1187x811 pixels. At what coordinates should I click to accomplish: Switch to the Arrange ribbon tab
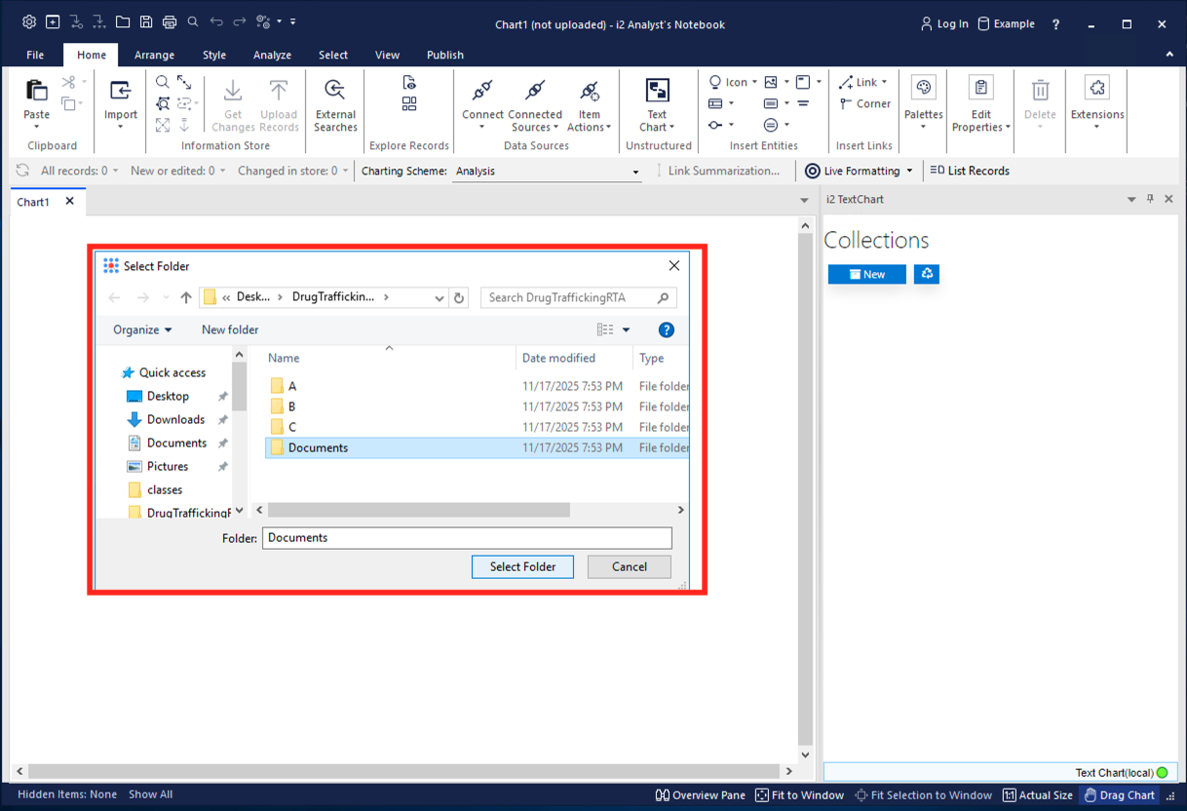coord(154,56)
